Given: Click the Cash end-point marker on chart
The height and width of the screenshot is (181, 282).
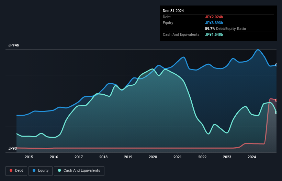Looking at the screenshot, I should [276, 113].
